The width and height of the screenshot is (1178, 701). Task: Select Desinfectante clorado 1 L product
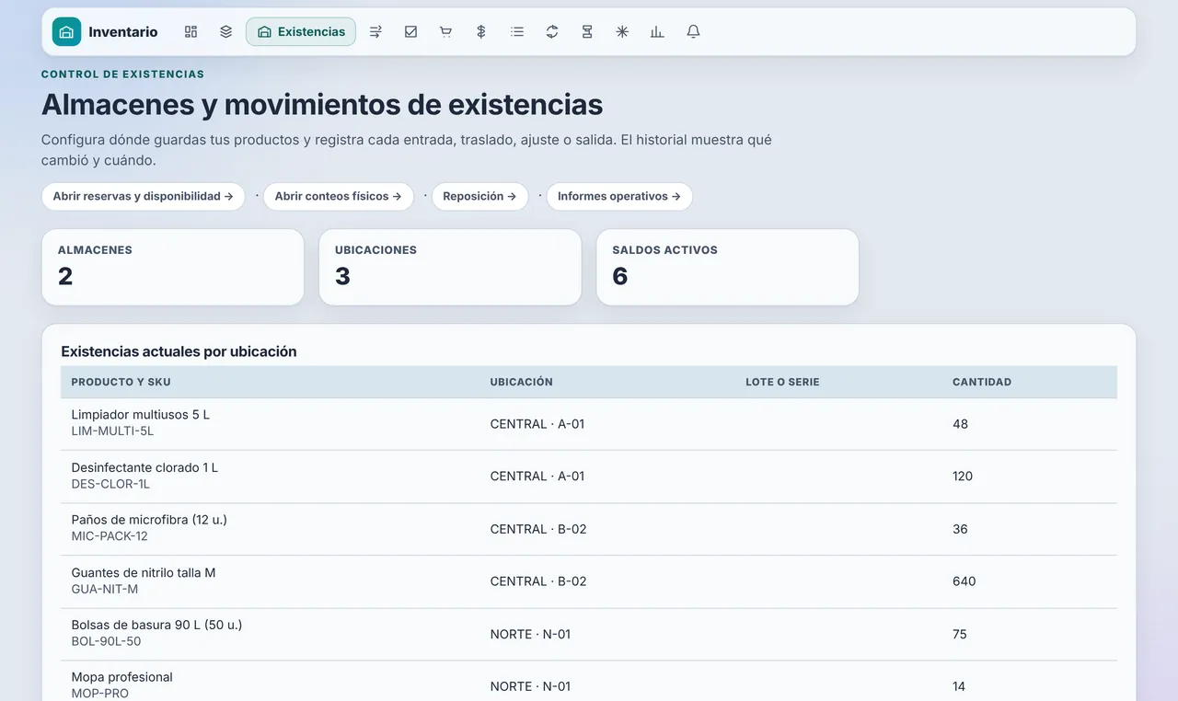click(144, 467)
